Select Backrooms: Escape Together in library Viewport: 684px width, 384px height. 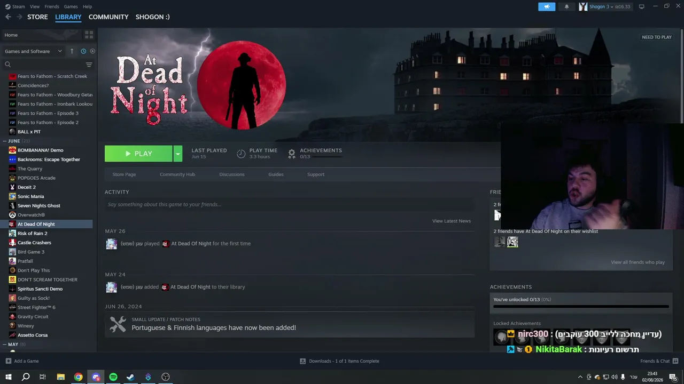(48, 159)
